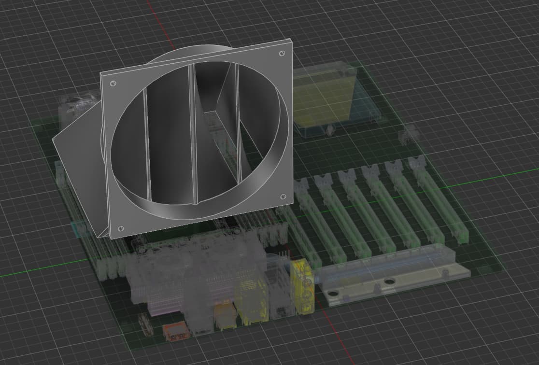Pick the bottom-right screw hole on fan frame
The width and height of the screenshot is (539, 365).
tap(283, 197)
